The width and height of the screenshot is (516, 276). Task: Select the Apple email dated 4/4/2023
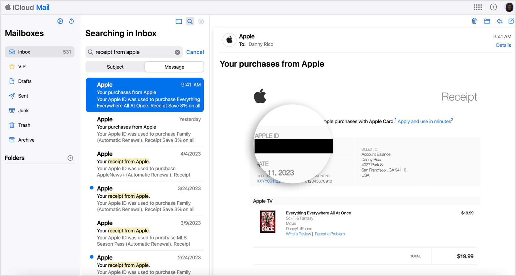coord(145,164)
